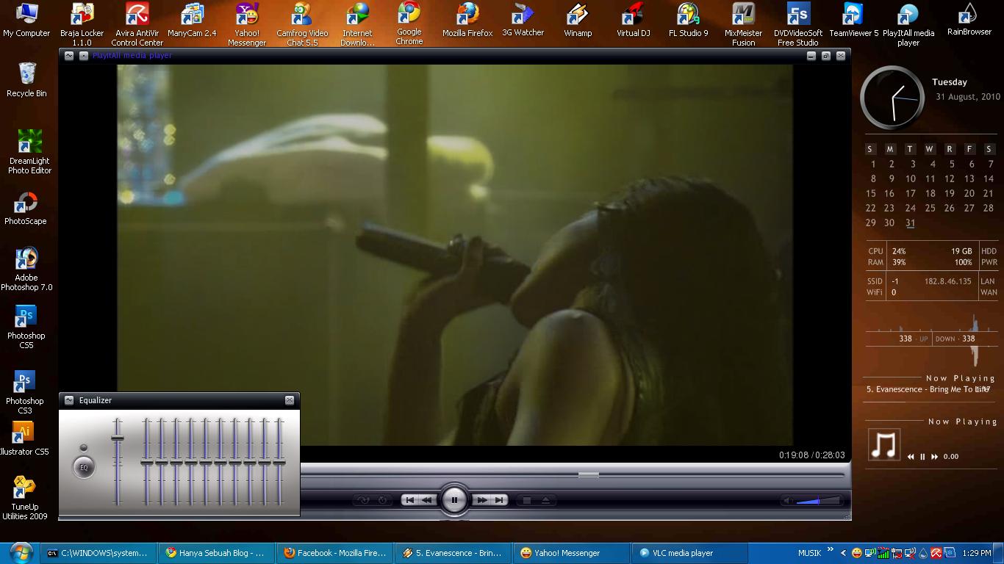The width and height of the screenshot is (1004, 564).
Task: Open the PlayItAll title bar menu icon
Action: (69, 56)
